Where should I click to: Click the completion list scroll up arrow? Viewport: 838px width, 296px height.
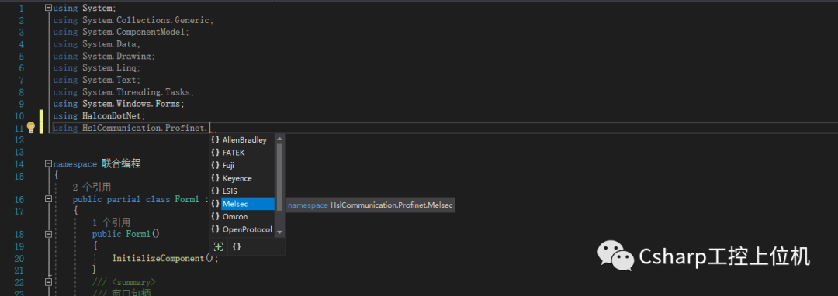coord(279,138)
